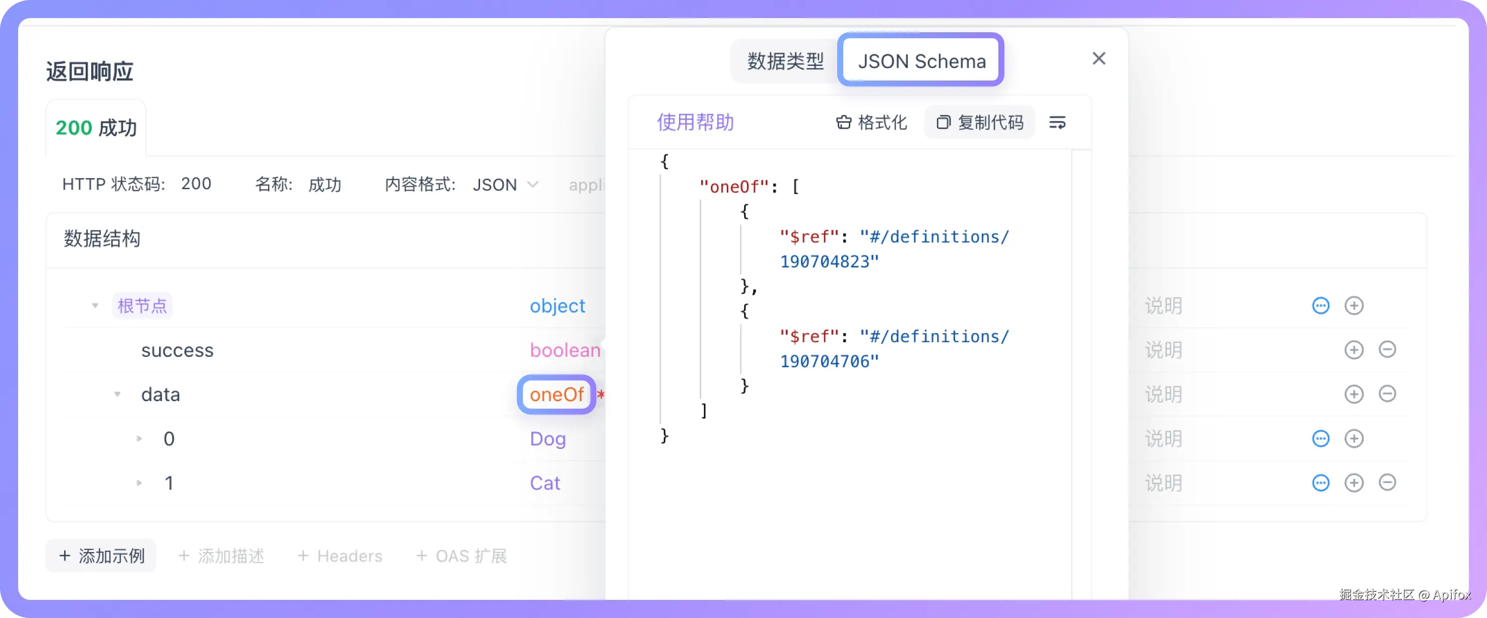Collapse the 根节点 tree node
Screen dimensions: 1487x618
coord(94,305)
